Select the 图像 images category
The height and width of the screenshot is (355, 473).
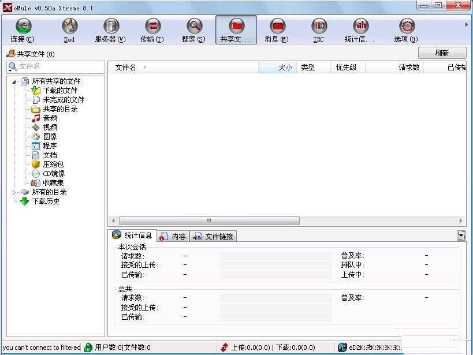[x=50, y=137]
